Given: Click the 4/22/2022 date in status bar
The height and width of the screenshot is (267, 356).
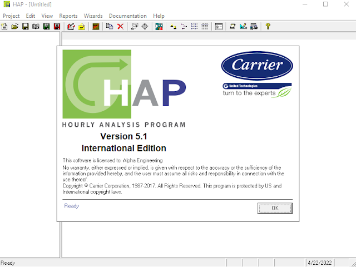Looking at the screenshot, I should [320, 263].
